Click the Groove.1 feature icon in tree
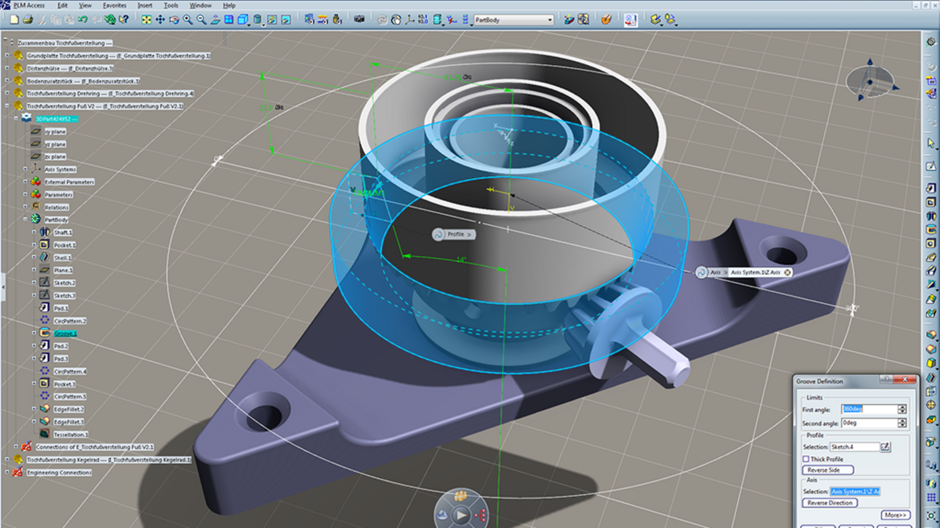The height and width of the screenshot is (528, 940). 45,333
